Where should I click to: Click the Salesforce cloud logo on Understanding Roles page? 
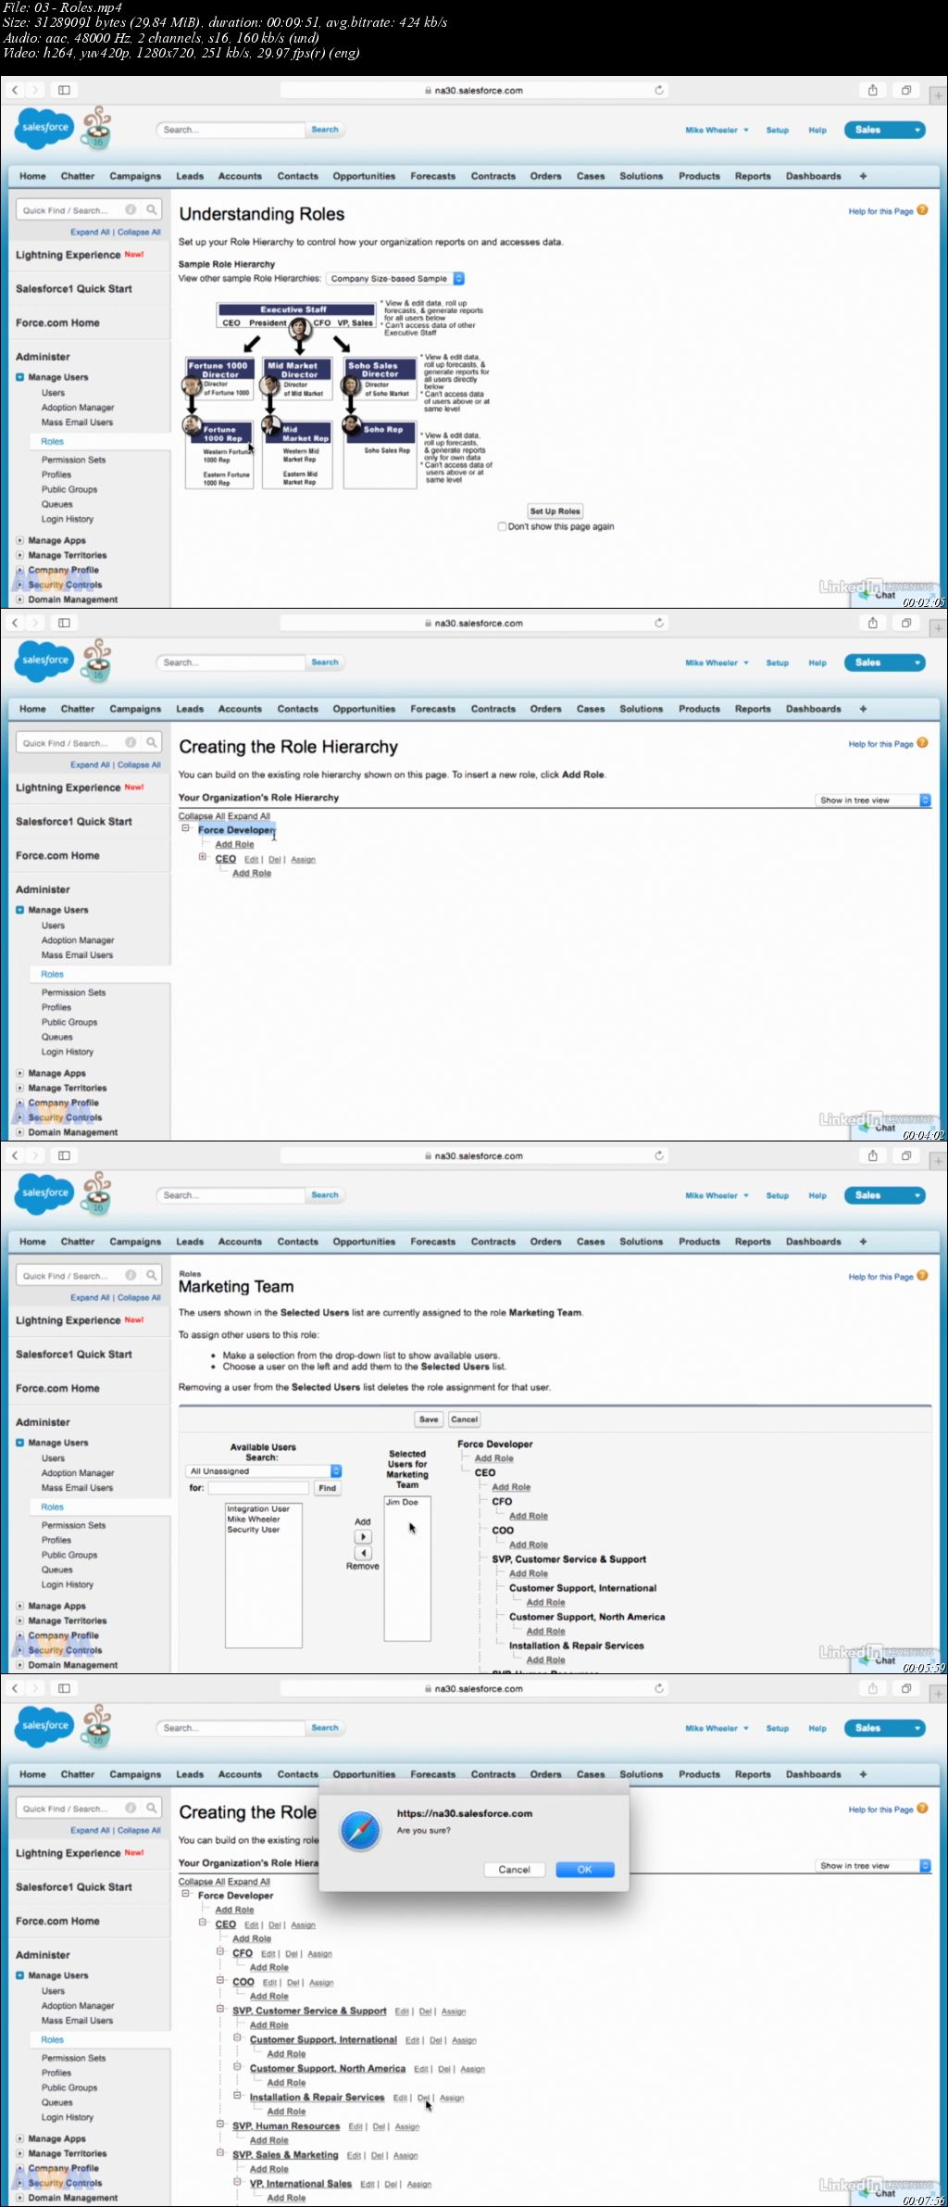click(44, 128)
